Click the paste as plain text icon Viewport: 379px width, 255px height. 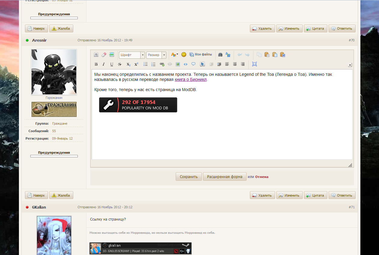[x=275, y=55]
